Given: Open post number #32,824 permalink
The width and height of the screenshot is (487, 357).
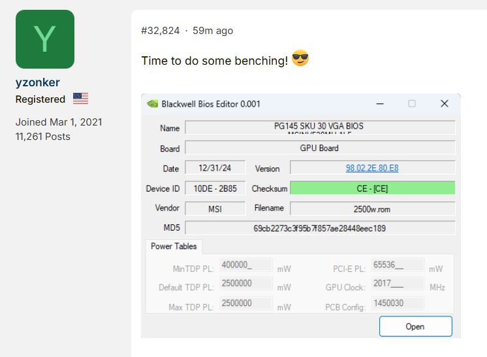Looking at the screenshot, I should tap(160, 31).
